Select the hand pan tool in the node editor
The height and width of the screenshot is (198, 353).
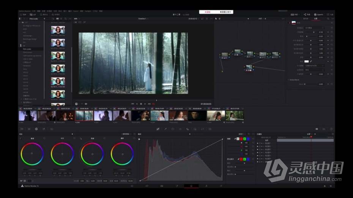tap(220, 19)
